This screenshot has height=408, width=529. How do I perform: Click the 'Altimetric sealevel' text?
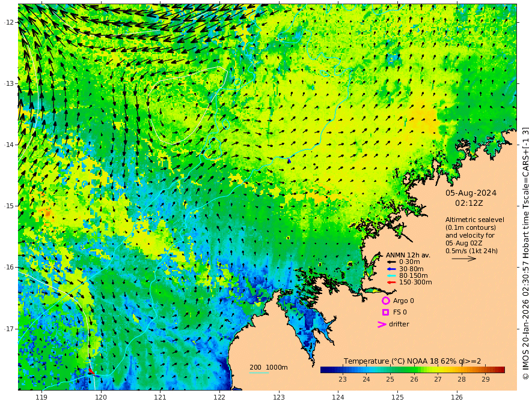(x=475, y=220)
